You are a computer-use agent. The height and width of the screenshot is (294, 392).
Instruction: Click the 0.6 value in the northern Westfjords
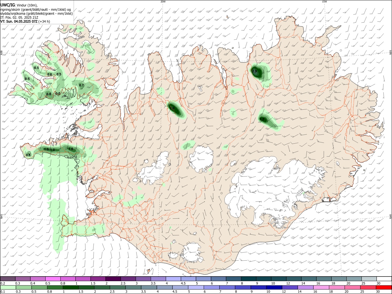50,74
